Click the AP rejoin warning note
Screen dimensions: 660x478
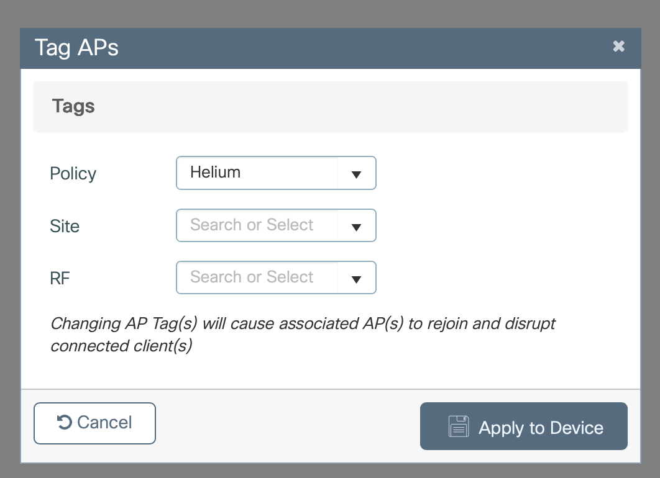(x=303, y=335)
